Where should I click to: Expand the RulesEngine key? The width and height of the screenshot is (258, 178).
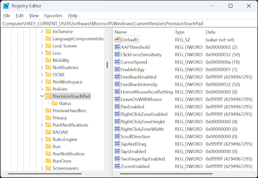[x=42, y=139]
